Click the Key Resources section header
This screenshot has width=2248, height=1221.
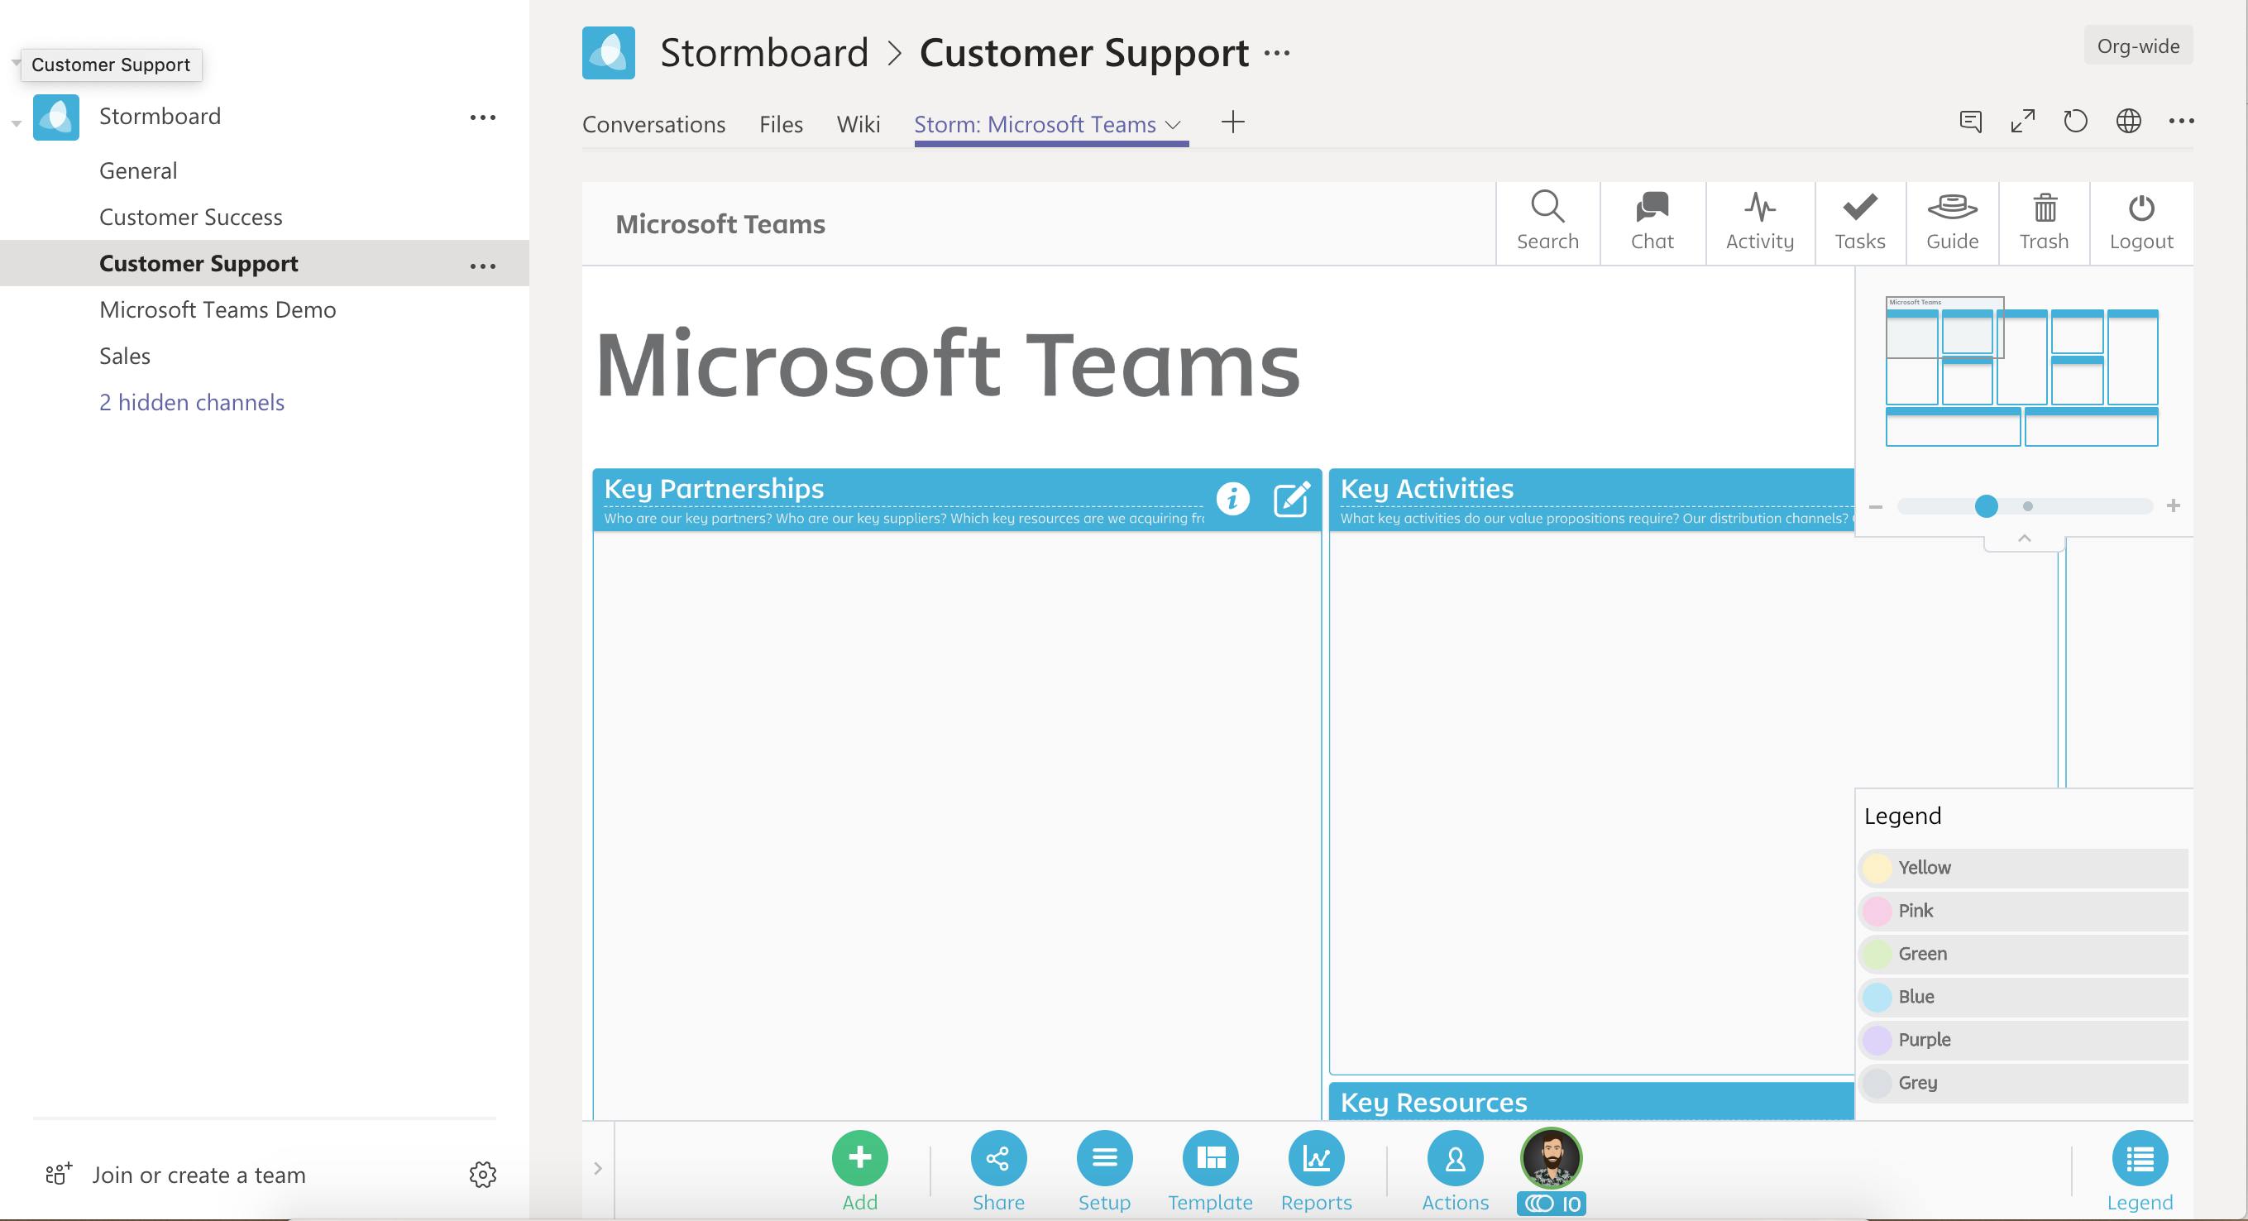(x=1590, y=1101)
